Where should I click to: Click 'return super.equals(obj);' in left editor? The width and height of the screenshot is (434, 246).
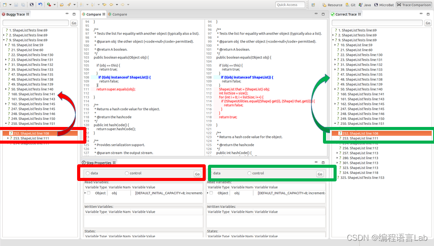116,89
